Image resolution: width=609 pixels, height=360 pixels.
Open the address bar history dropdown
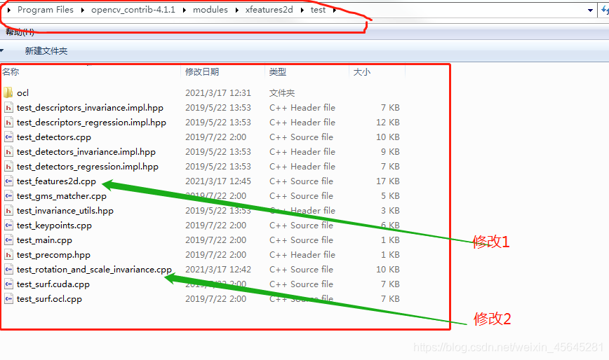(590, 11)
